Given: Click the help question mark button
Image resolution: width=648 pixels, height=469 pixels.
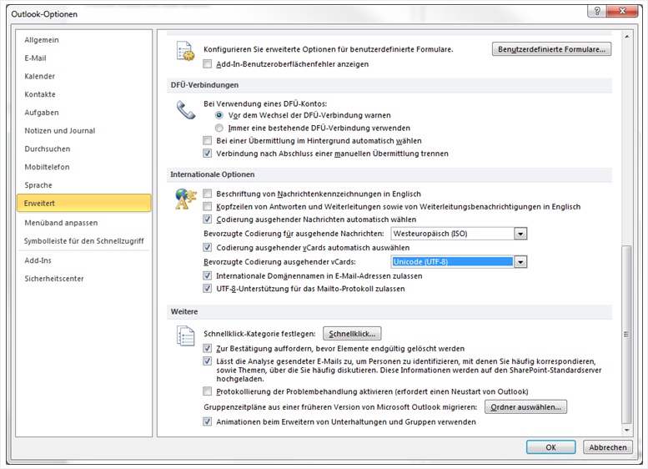Looking at the screenshot, I should [x=597, y=11].
